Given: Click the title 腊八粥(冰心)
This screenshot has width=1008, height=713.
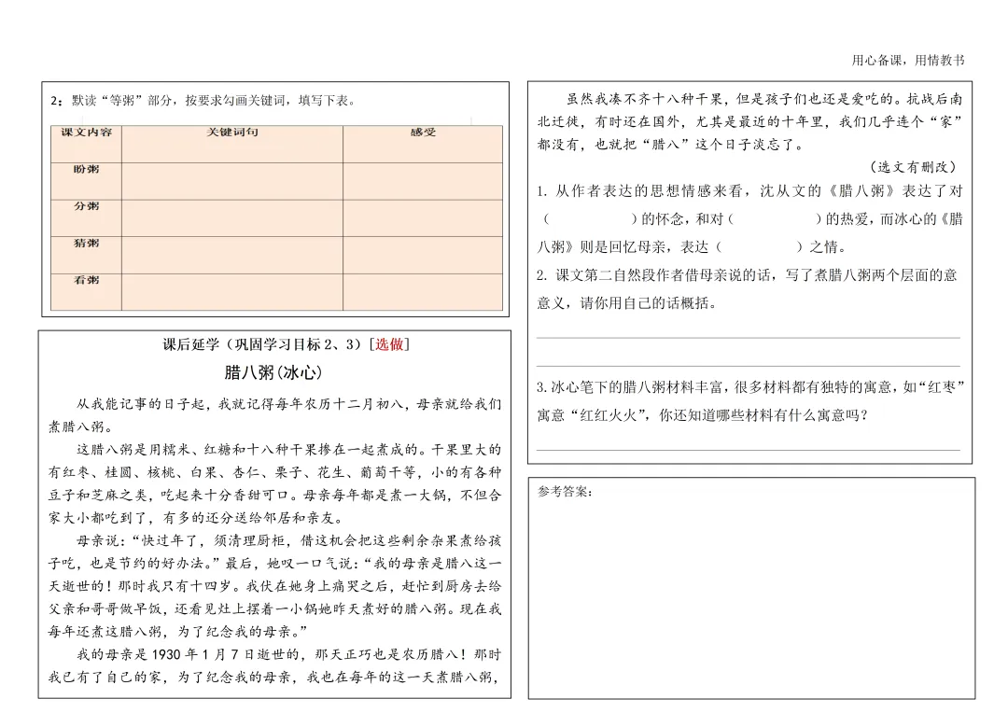Looking at the screenshot, I should (x=273, y=373).
